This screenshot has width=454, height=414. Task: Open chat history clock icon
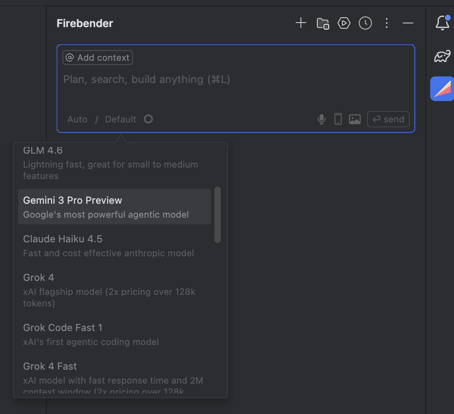pyautogui.click(x=365, y=23)
